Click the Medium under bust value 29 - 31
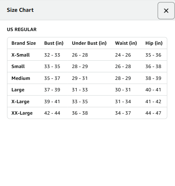Viewport: 175px width, 186px height. pyautogui.click(x=80, y=78)
